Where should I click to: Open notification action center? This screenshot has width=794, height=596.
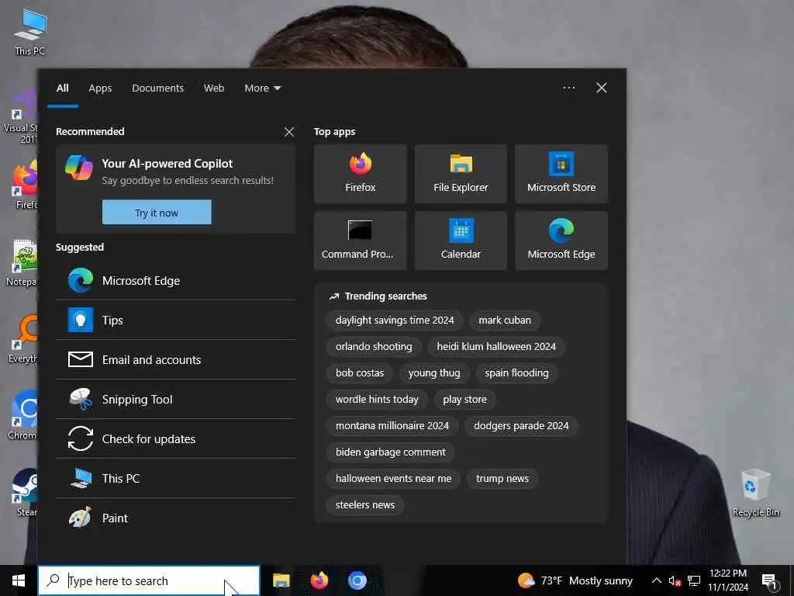point(770,580)
